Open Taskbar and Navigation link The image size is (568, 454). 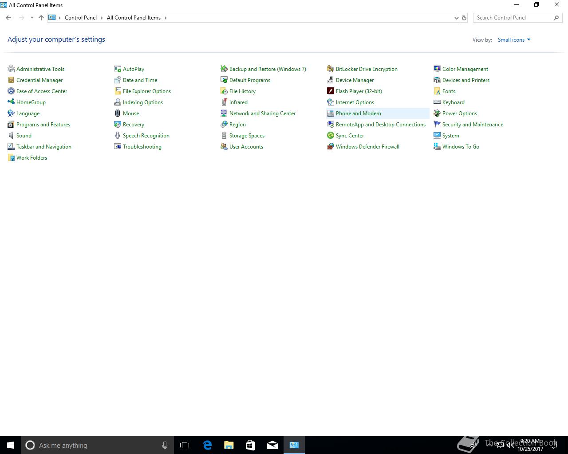coord(44,146)
